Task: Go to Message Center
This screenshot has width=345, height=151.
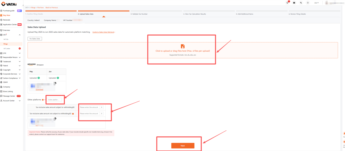Action: click(x=9, y=96)
